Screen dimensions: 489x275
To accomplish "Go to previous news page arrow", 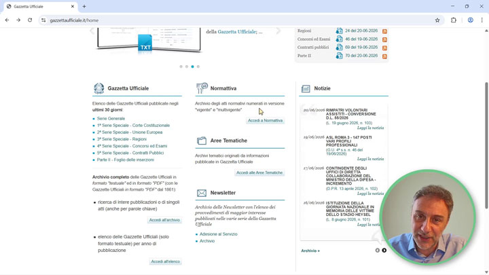I will coord(378,251).
